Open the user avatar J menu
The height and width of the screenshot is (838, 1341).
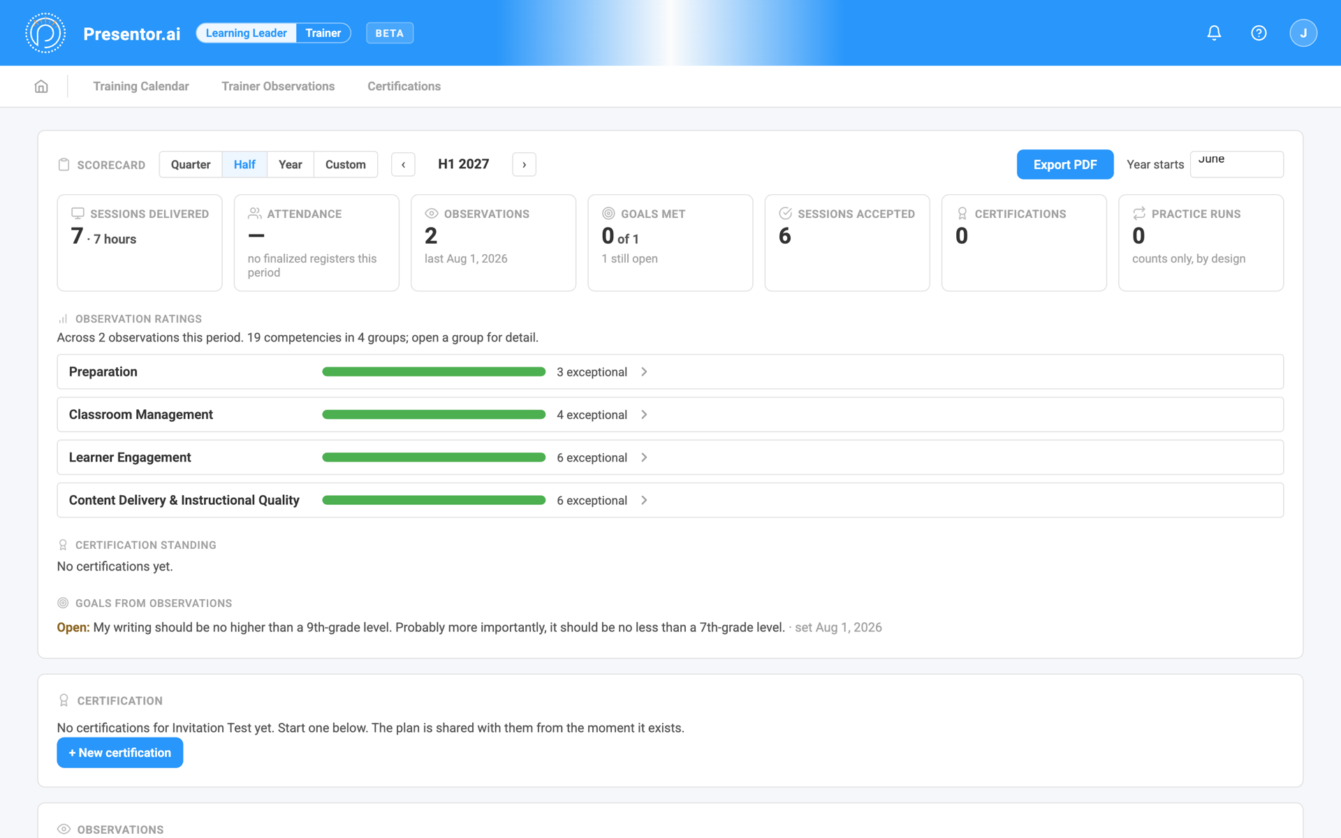coord(1303,33)
